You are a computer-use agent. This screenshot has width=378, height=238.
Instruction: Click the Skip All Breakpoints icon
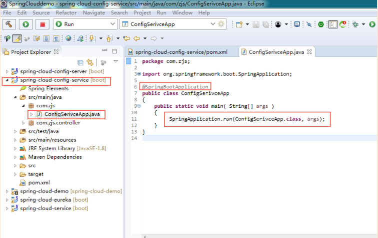[x=309, y=24]
